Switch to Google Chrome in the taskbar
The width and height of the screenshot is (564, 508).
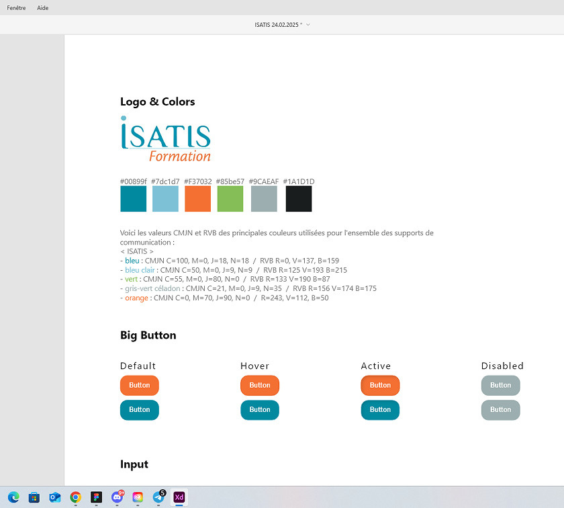[x=76, y=497]
